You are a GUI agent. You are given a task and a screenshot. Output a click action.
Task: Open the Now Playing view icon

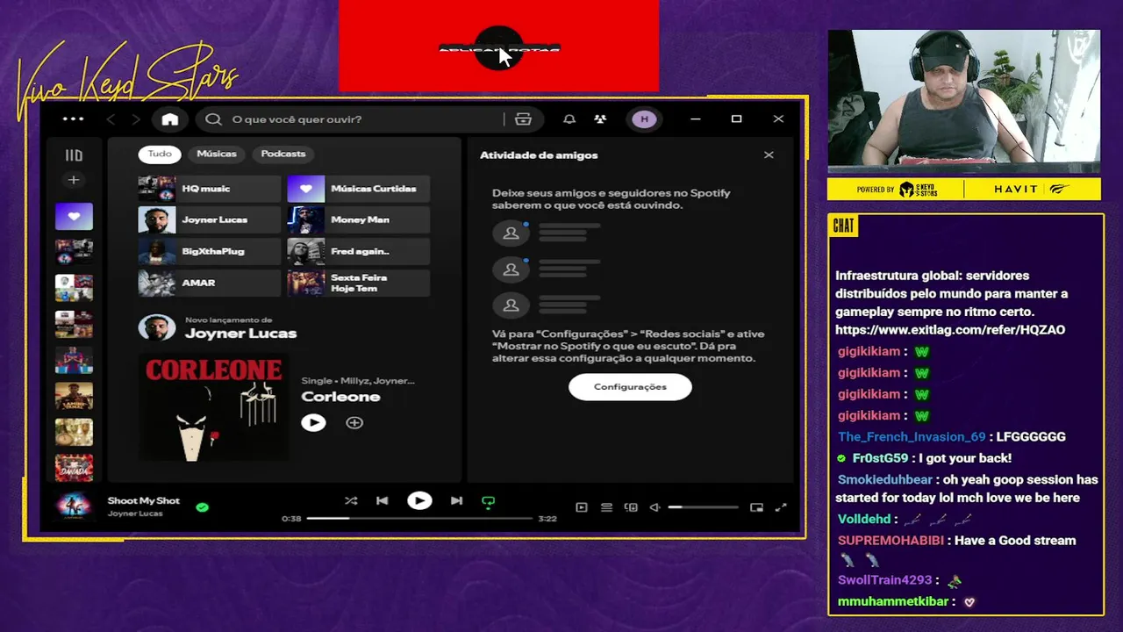coord(581,507)
